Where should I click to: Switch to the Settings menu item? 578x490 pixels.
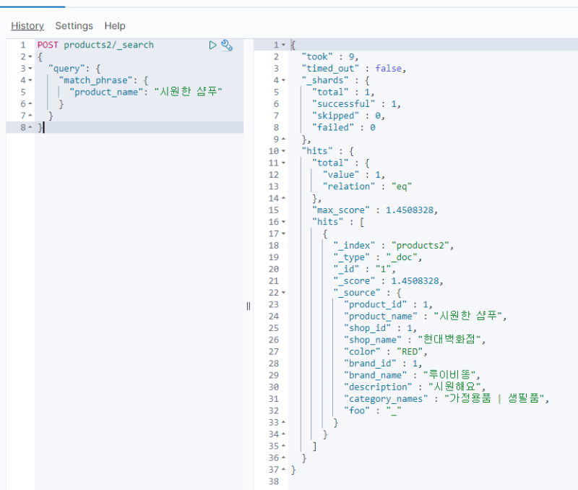coord(74,26)
